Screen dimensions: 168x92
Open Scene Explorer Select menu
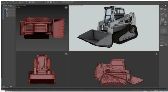[x=4, y=6]
